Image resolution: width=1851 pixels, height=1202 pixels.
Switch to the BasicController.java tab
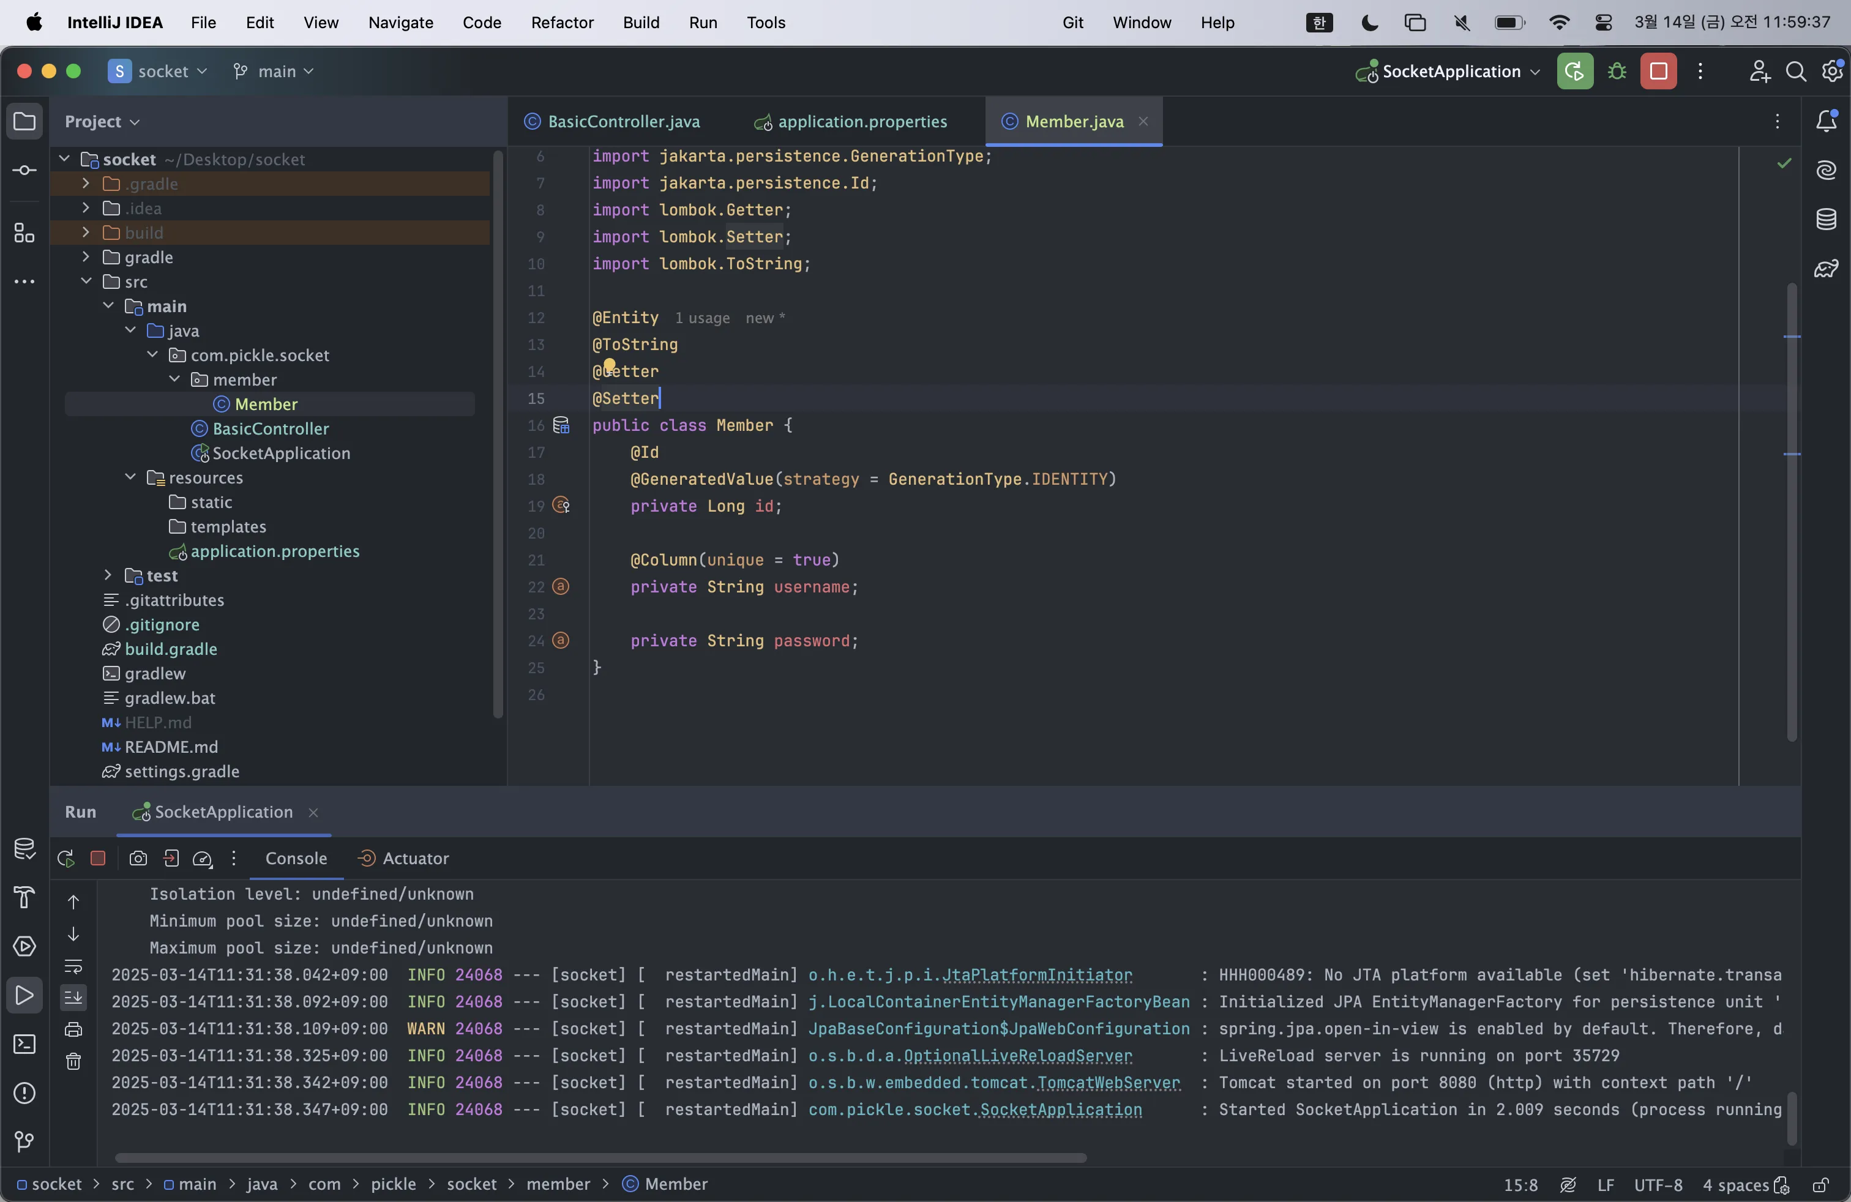tap(623, 122)
